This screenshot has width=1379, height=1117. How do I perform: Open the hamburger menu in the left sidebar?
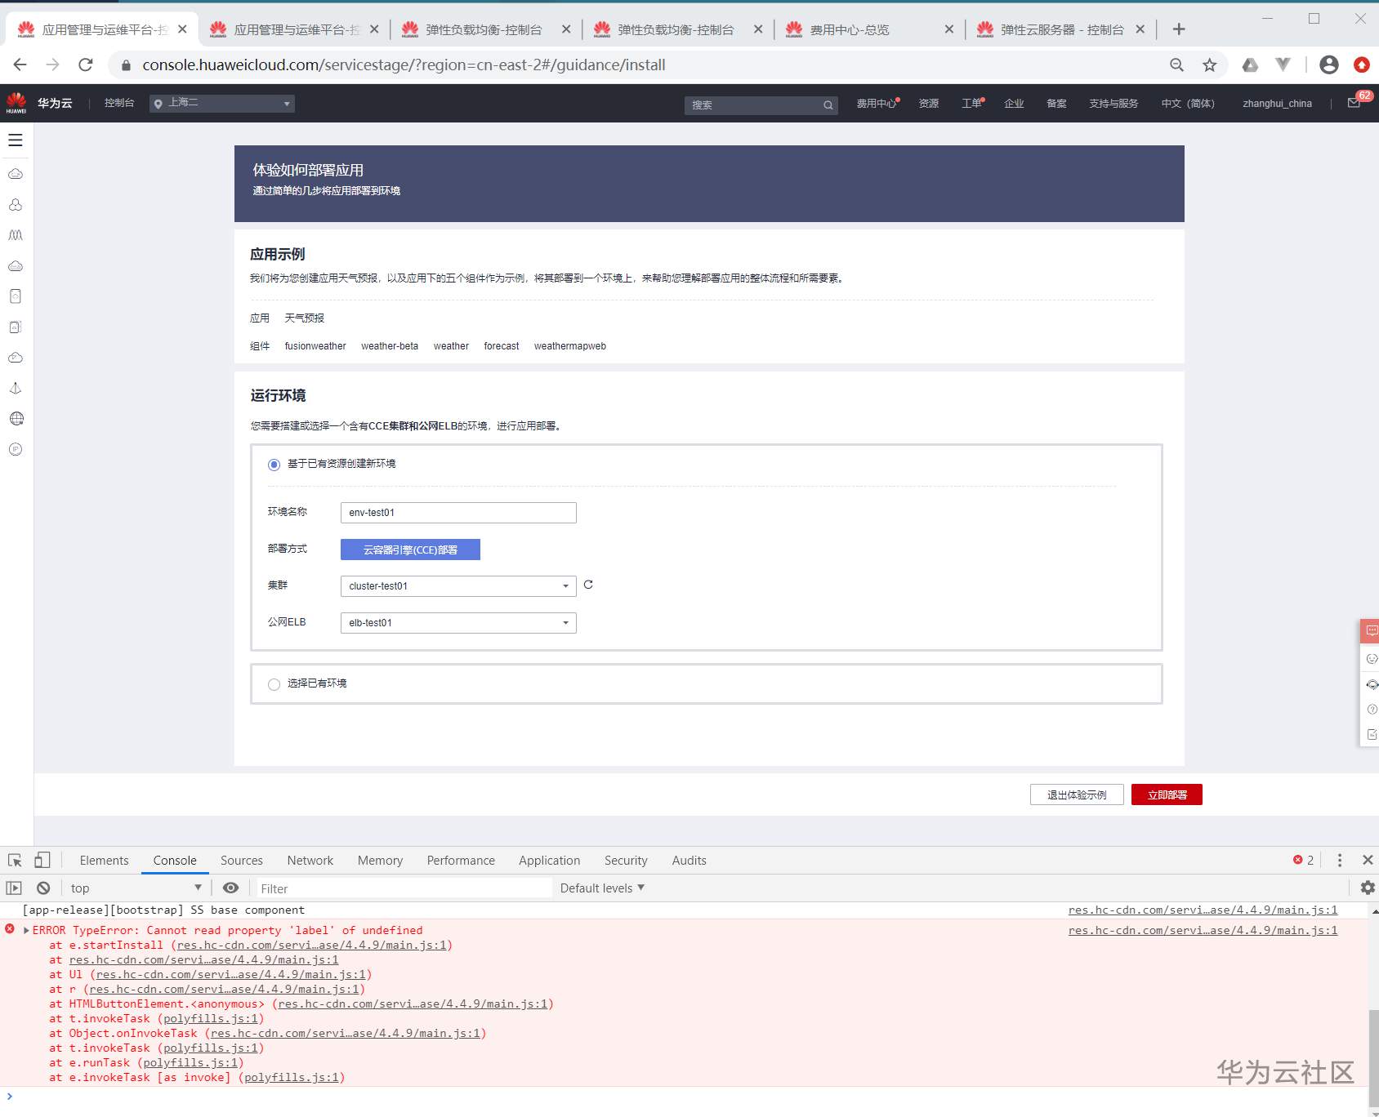[16, 140]
